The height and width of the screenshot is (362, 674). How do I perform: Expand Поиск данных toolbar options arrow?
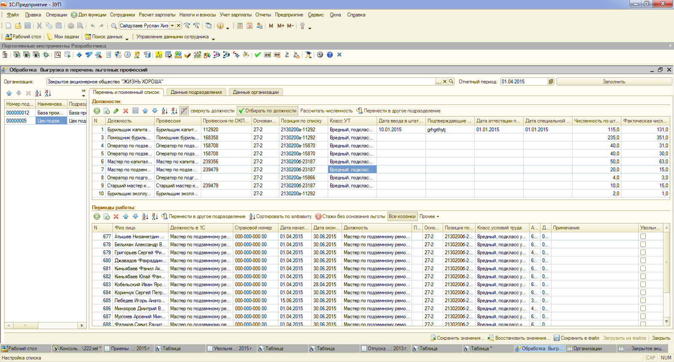pos(127,38)
